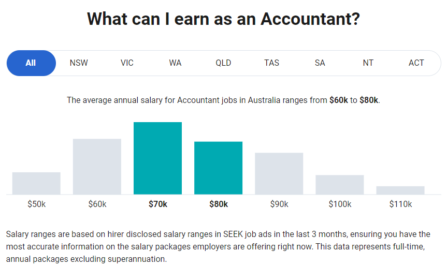This screenshot has width=447, height=266.
Task: Select the teal $80k bar
Action: tap(219, 168)
